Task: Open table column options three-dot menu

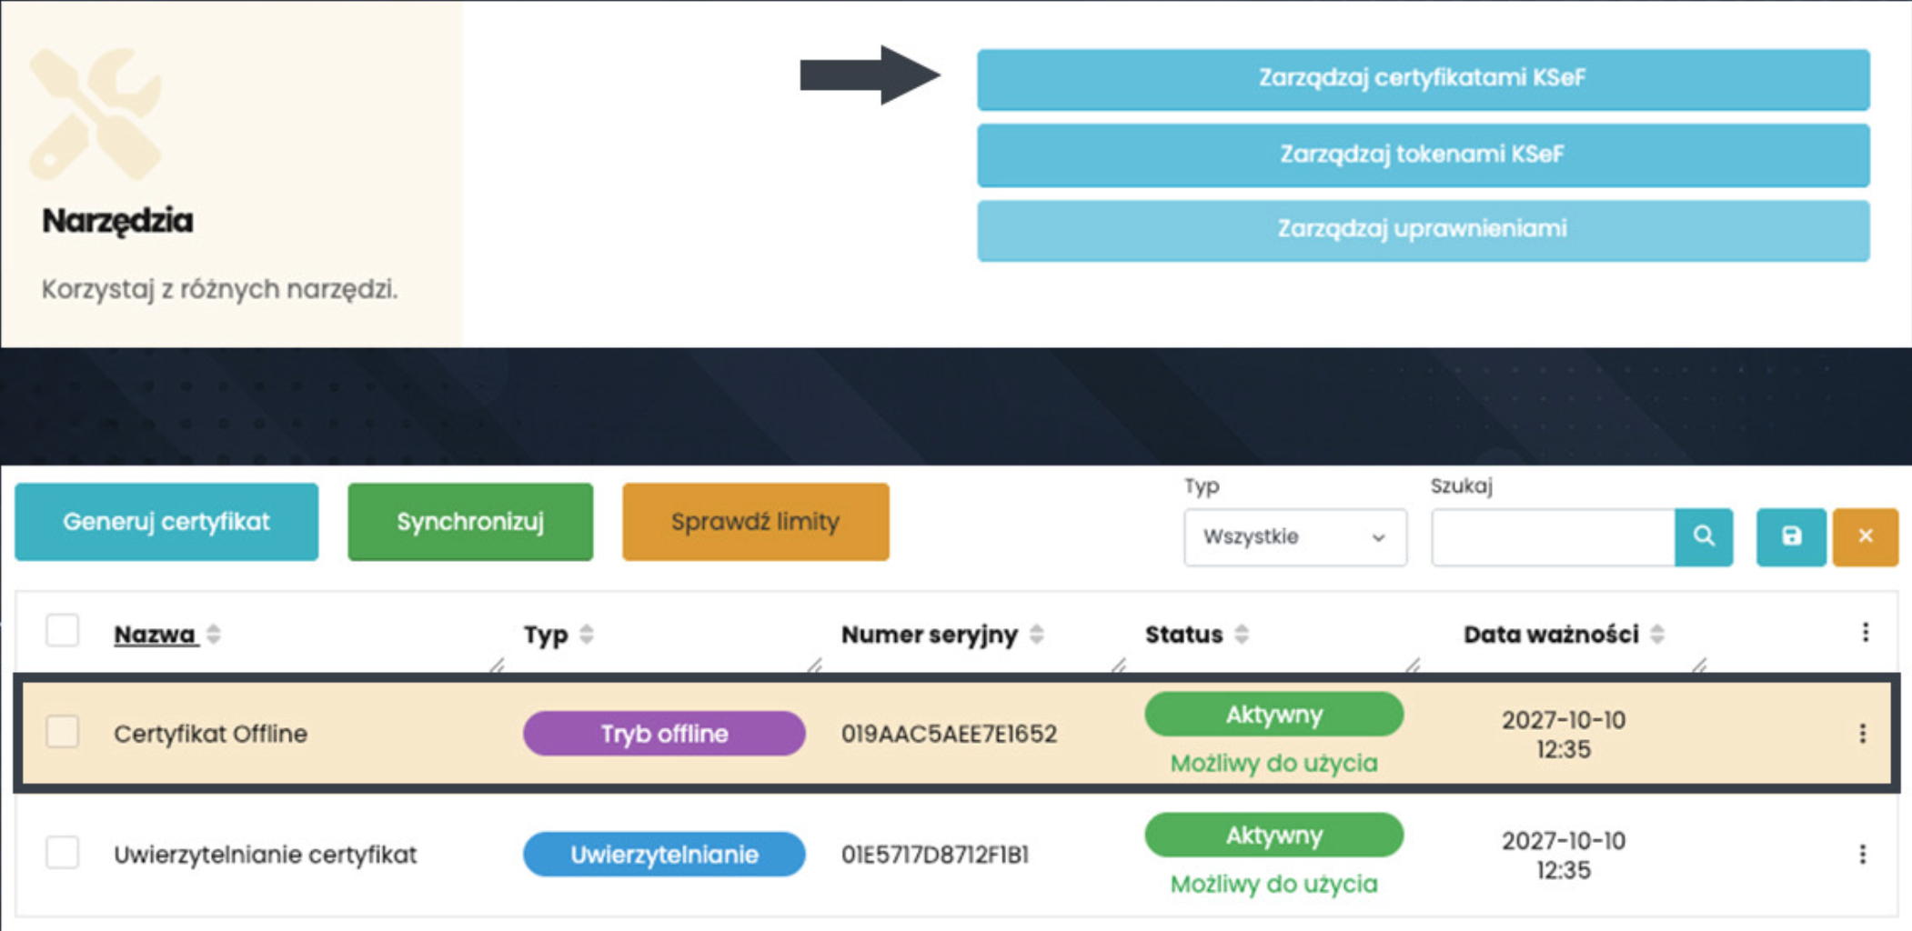Action: (x=1865, y=633)
